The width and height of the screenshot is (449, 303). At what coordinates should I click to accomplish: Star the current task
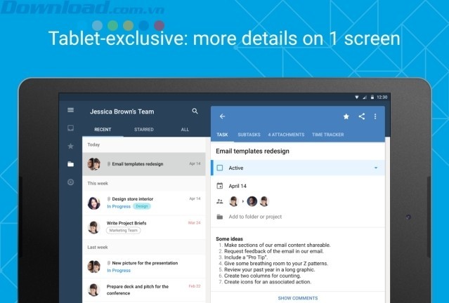click(346, 116)
